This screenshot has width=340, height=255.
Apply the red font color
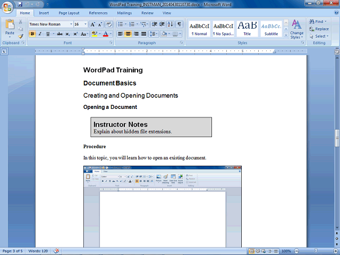[106, 34]
